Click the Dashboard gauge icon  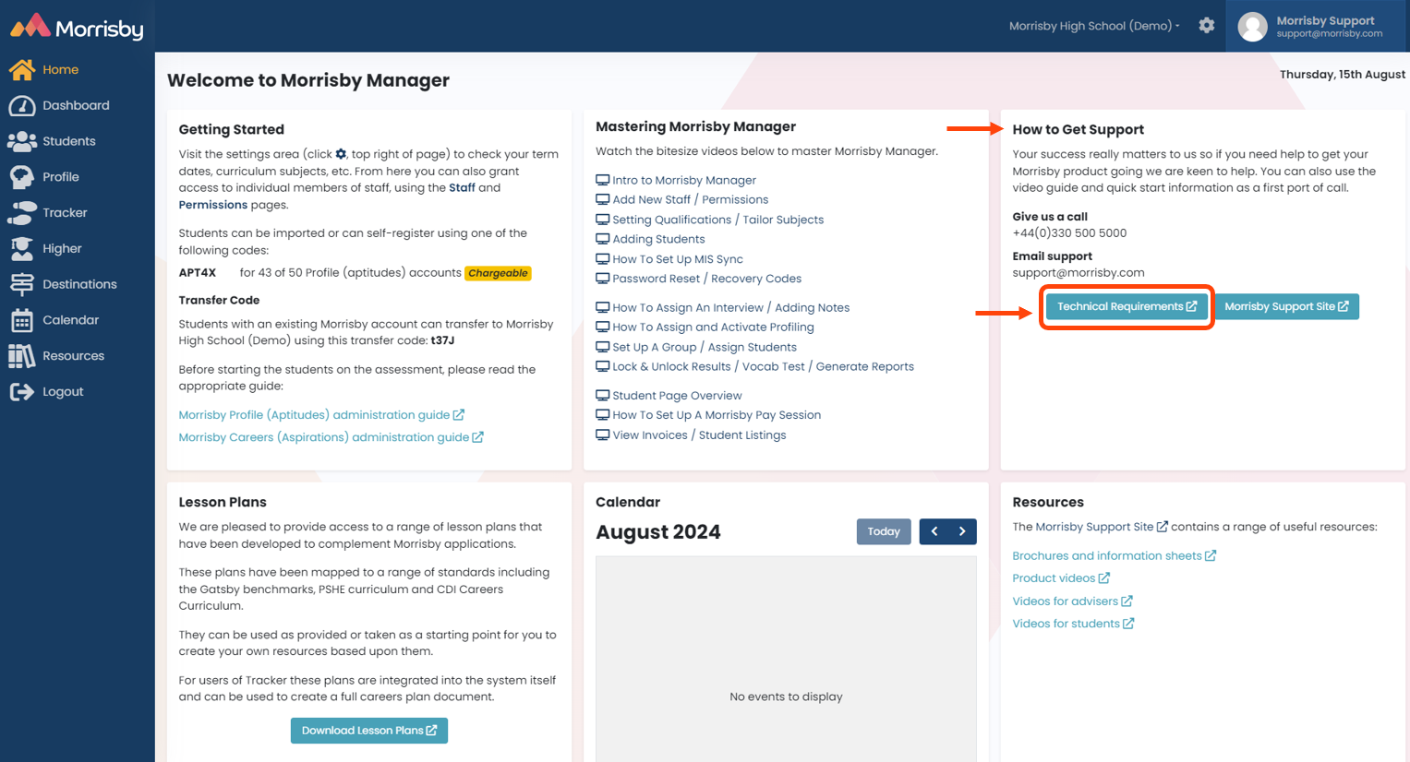pos(22,105)
